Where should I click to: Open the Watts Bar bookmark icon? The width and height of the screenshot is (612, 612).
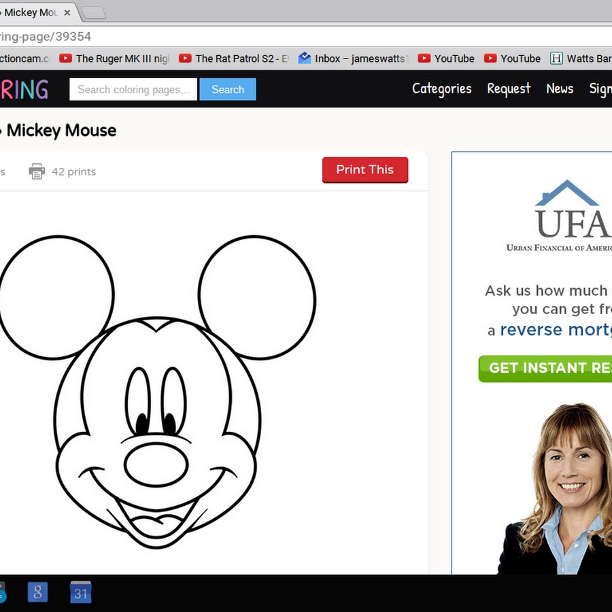(x=556, y=58)
